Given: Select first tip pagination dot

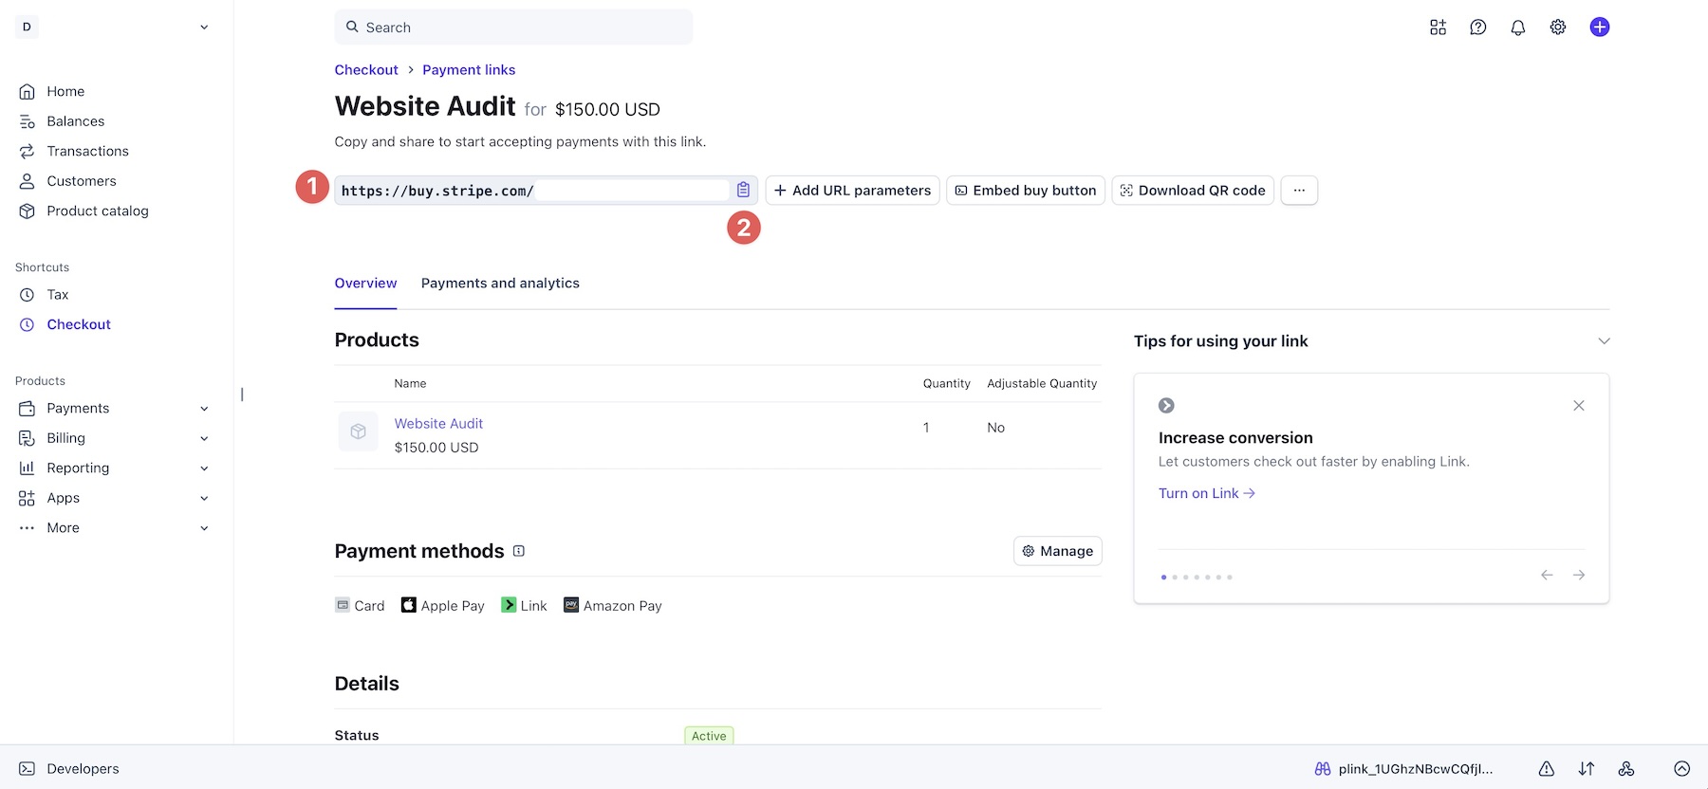Looking at the screenshot, I should [1163, 577].
